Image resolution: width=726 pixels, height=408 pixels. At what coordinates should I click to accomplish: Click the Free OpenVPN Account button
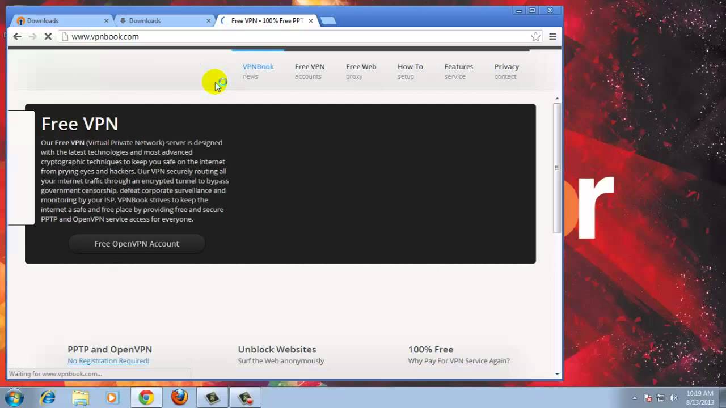click(x=137, y=244)
